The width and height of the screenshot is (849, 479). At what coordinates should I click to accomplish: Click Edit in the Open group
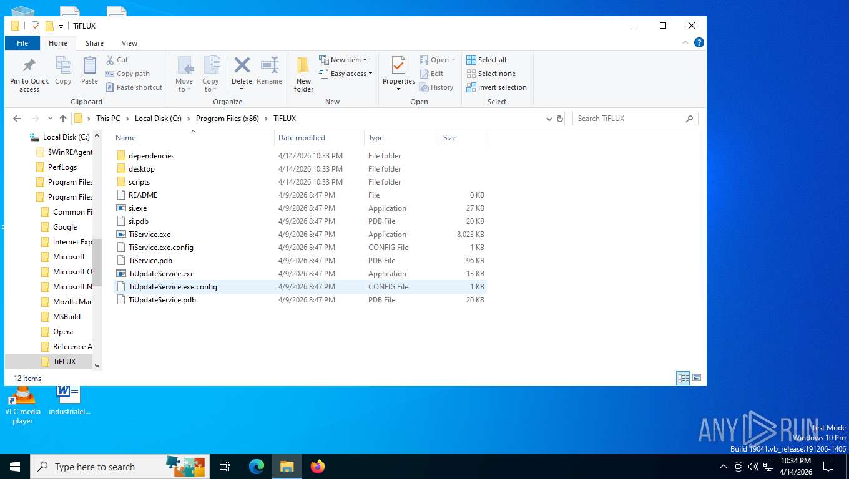(431, 74)
